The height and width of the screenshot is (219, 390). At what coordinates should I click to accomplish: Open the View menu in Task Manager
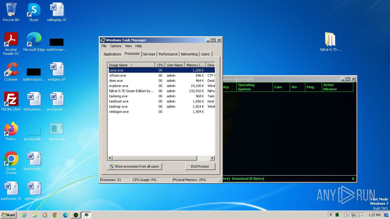128,46
